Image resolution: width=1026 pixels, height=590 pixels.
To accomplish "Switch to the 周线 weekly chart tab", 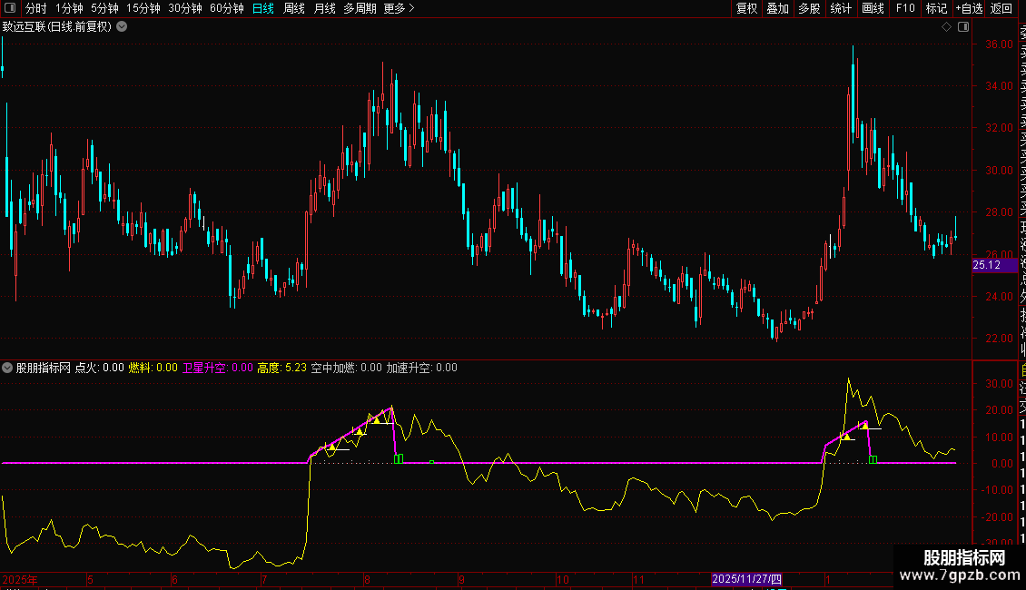I will click(x=294, y=8).
